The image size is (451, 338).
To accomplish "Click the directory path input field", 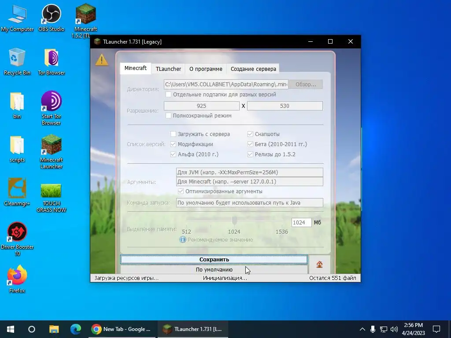I will pos(226,84).
